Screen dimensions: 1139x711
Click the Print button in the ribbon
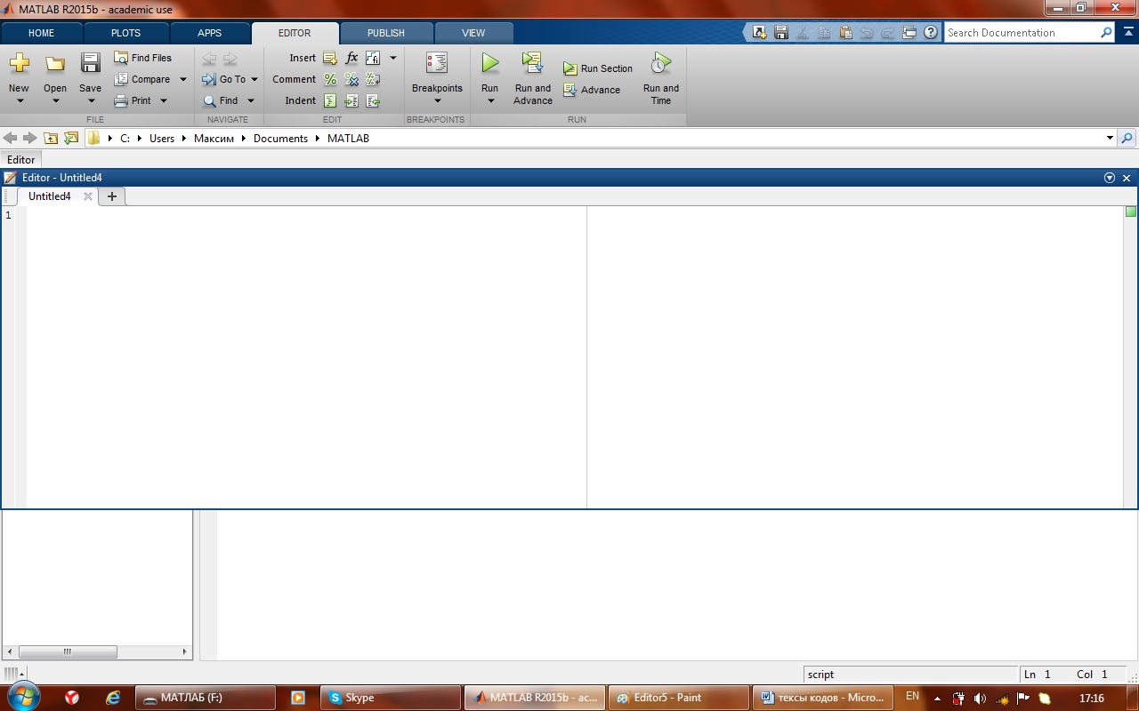pyautogui.click(x=133, y=100)
